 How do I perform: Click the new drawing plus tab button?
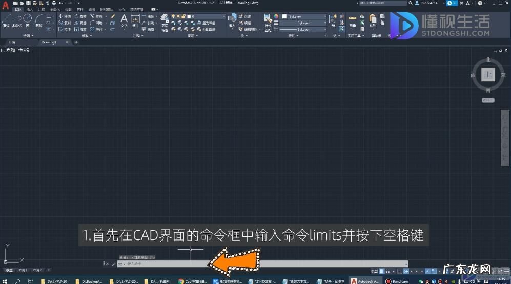click(76, 42)
